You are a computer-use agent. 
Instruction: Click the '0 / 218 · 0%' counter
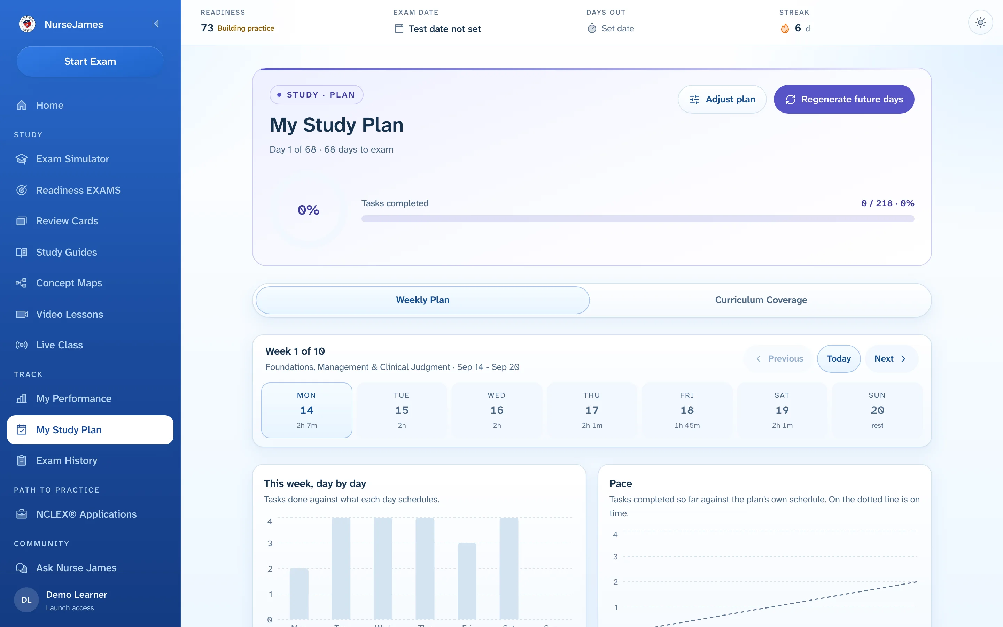[x=887, y=203]
